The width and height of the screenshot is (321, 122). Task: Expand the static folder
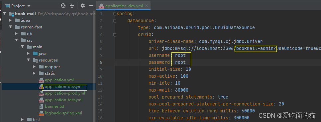(34, 73)
